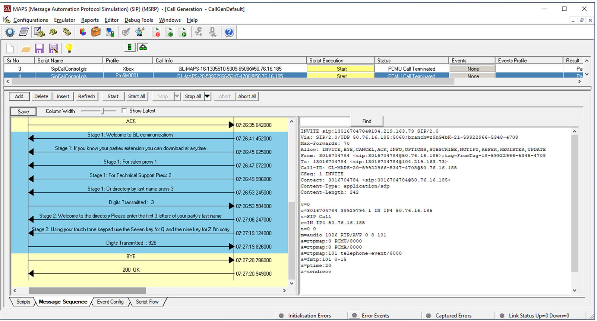The height and width of the screenshot is (321, 597).
Task: Open the Editor menu
Action: (112, 20)
